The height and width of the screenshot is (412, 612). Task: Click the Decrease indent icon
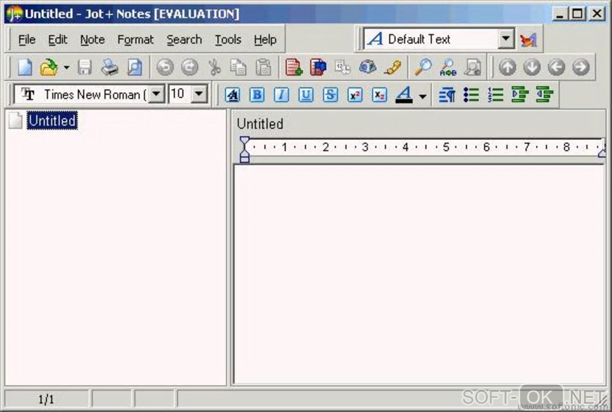544,95
